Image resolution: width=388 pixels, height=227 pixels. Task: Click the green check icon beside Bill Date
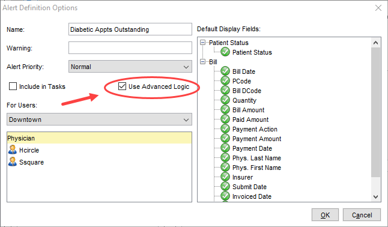225,71
